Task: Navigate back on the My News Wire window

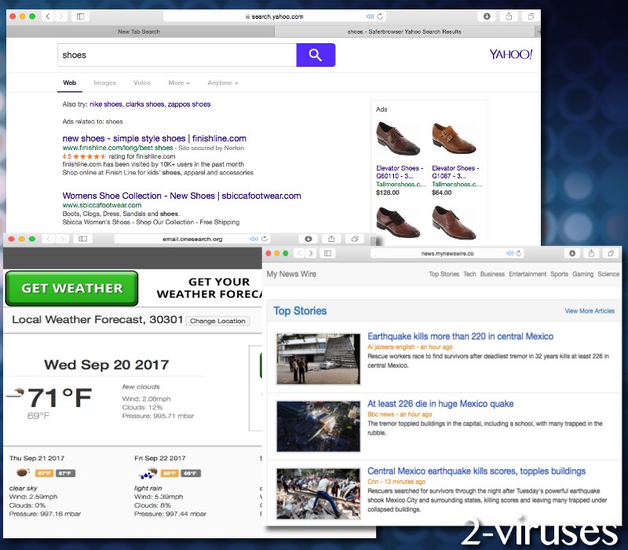Action: point(298,253)
